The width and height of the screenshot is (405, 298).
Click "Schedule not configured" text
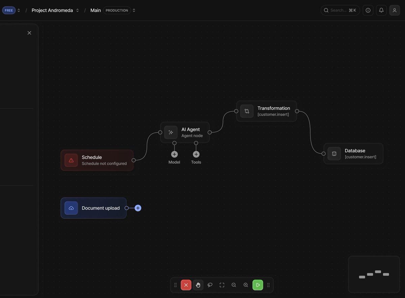point(104,163)
